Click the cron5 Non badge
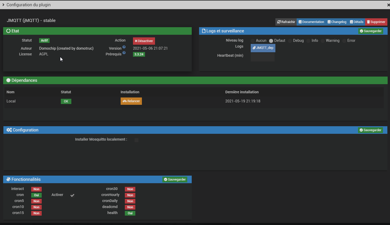 [x=36, y=201]
